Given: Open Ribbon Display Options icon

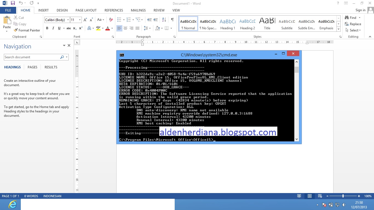Looking at the screenshot, I should pos(346,3).
